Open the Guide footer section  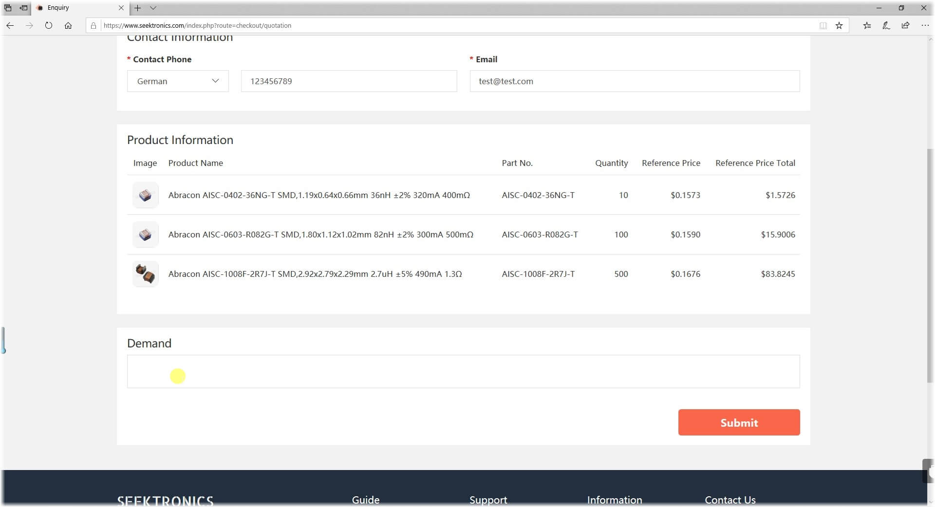[x=366, y=500]
